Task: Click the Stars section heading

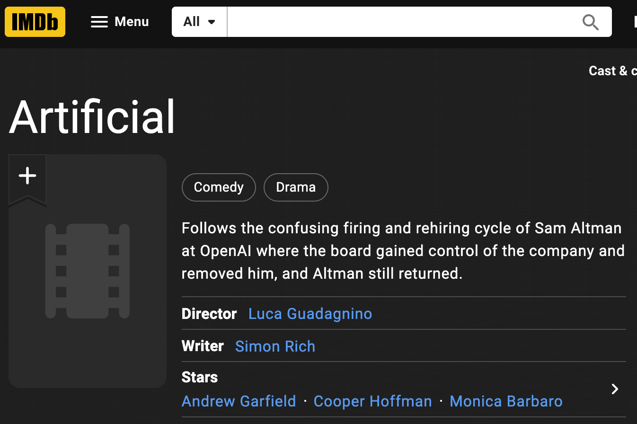Action: click(x=200, y=377)
